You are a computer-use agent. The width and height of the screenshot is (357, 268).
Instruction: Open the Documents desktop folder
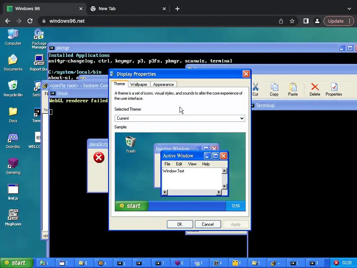13,63
